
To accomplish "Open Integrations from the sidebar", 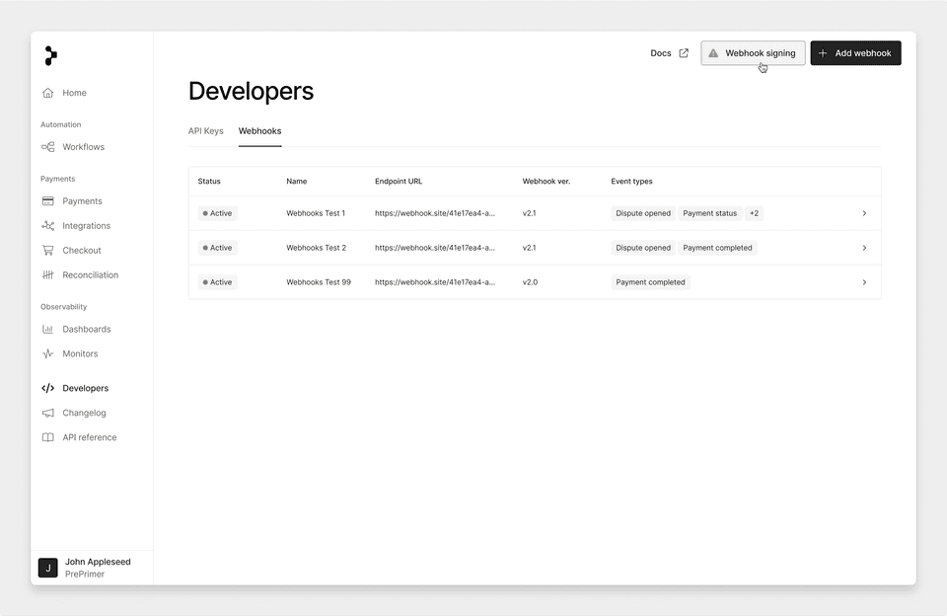I will [87, 225].
